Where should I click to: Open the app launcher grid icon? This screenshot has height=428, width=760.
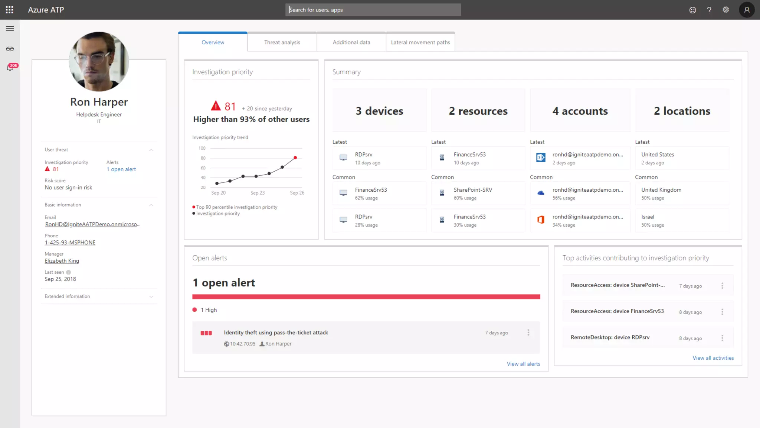10,10
